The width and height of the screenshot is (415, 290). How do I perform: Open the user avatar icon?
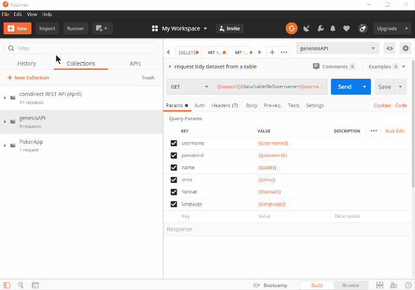(x=363, y=28)
